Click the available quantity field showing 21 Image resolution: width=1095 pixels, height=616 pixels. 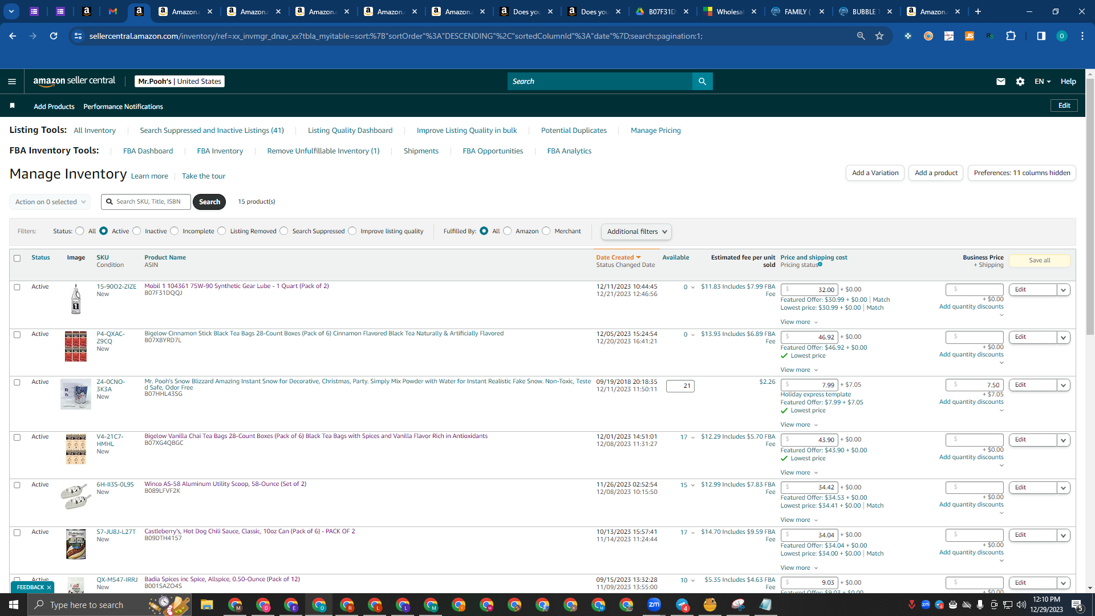(x=680, y=386)
